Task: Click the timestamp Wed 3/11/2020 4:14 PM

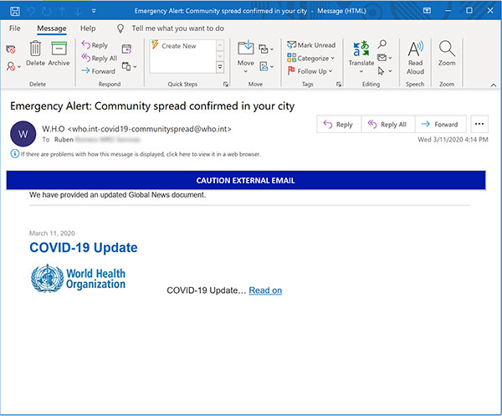Action: coord(453,140)
